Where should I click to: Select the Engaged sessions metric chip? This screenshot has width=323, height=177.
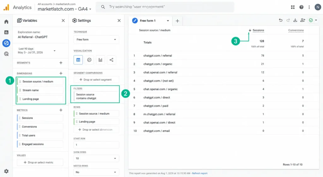[40, 144]
